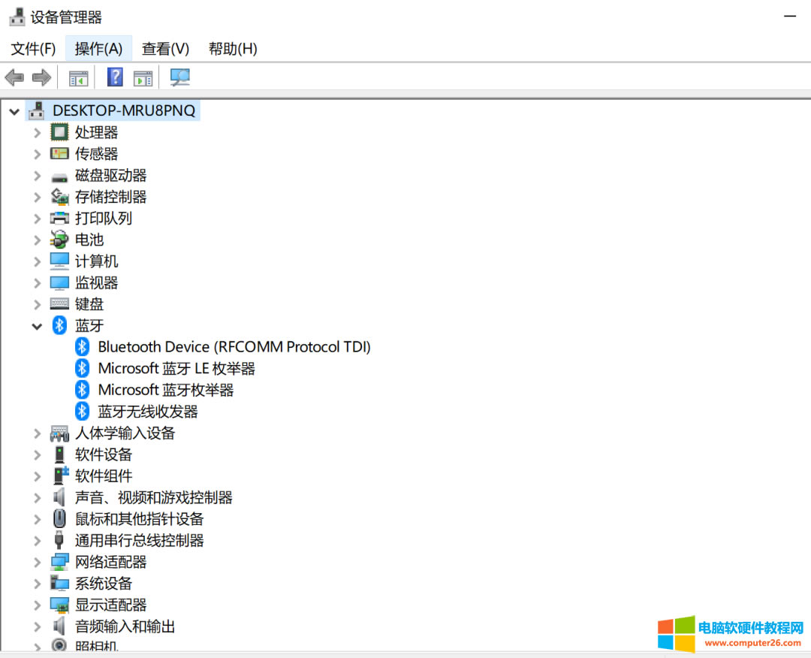Click the Back arrow toolbar button
The image size is (811, 658).
point(14,77)
